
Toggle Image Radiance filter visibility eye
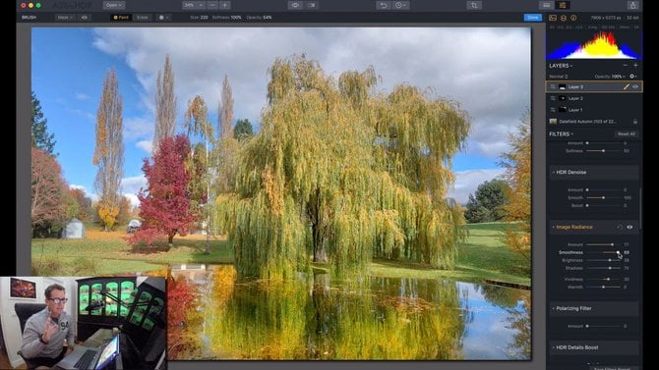tap(629, 227)
